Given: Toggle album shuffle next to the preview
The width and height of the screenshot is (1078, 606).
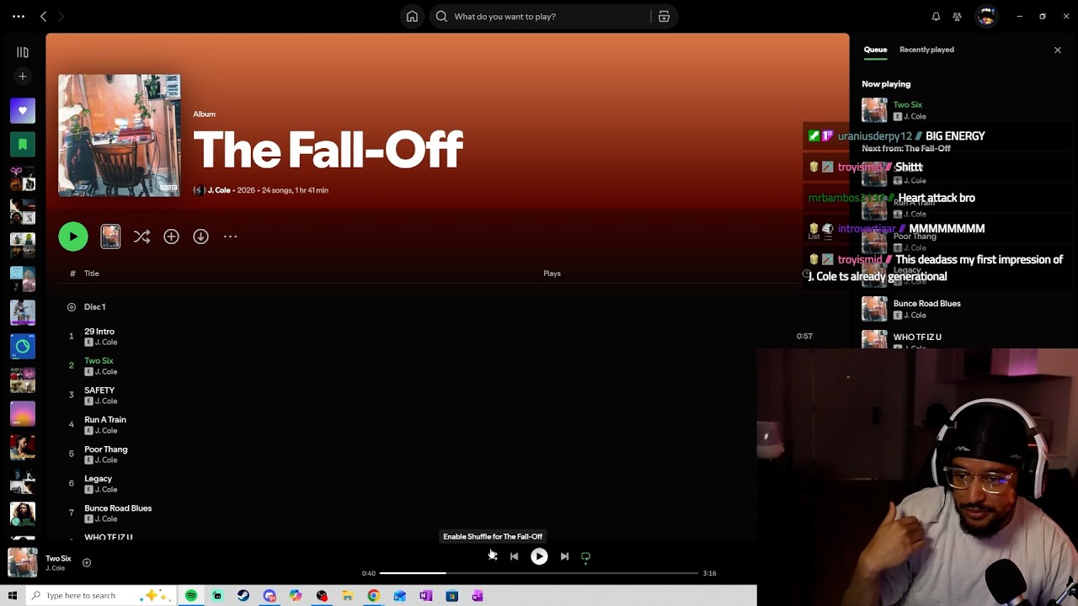Looking at the screenshot, I should (141, 237).
